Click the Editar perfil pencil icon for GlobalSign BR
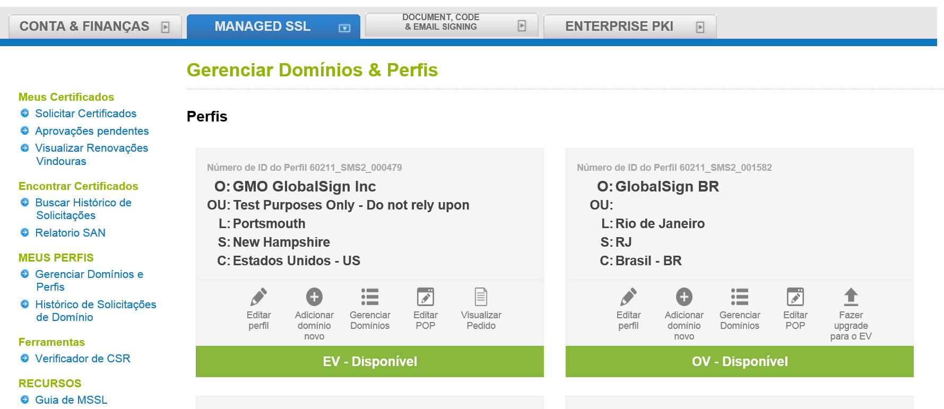 [x=628, y=297]
